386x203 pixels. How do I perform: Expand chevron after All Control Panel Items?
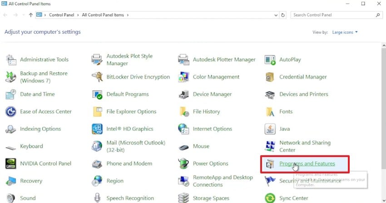pos(128,15)
